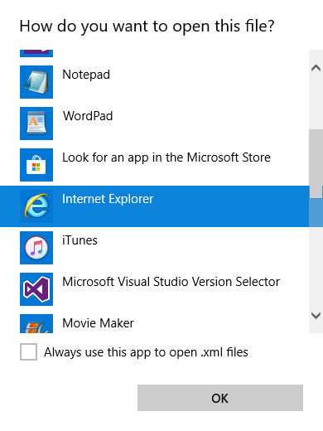Screen dimensions: 323x431
Task: Click the Microsoft Store shopping bag icon
Action: click(x=36, y=165)
